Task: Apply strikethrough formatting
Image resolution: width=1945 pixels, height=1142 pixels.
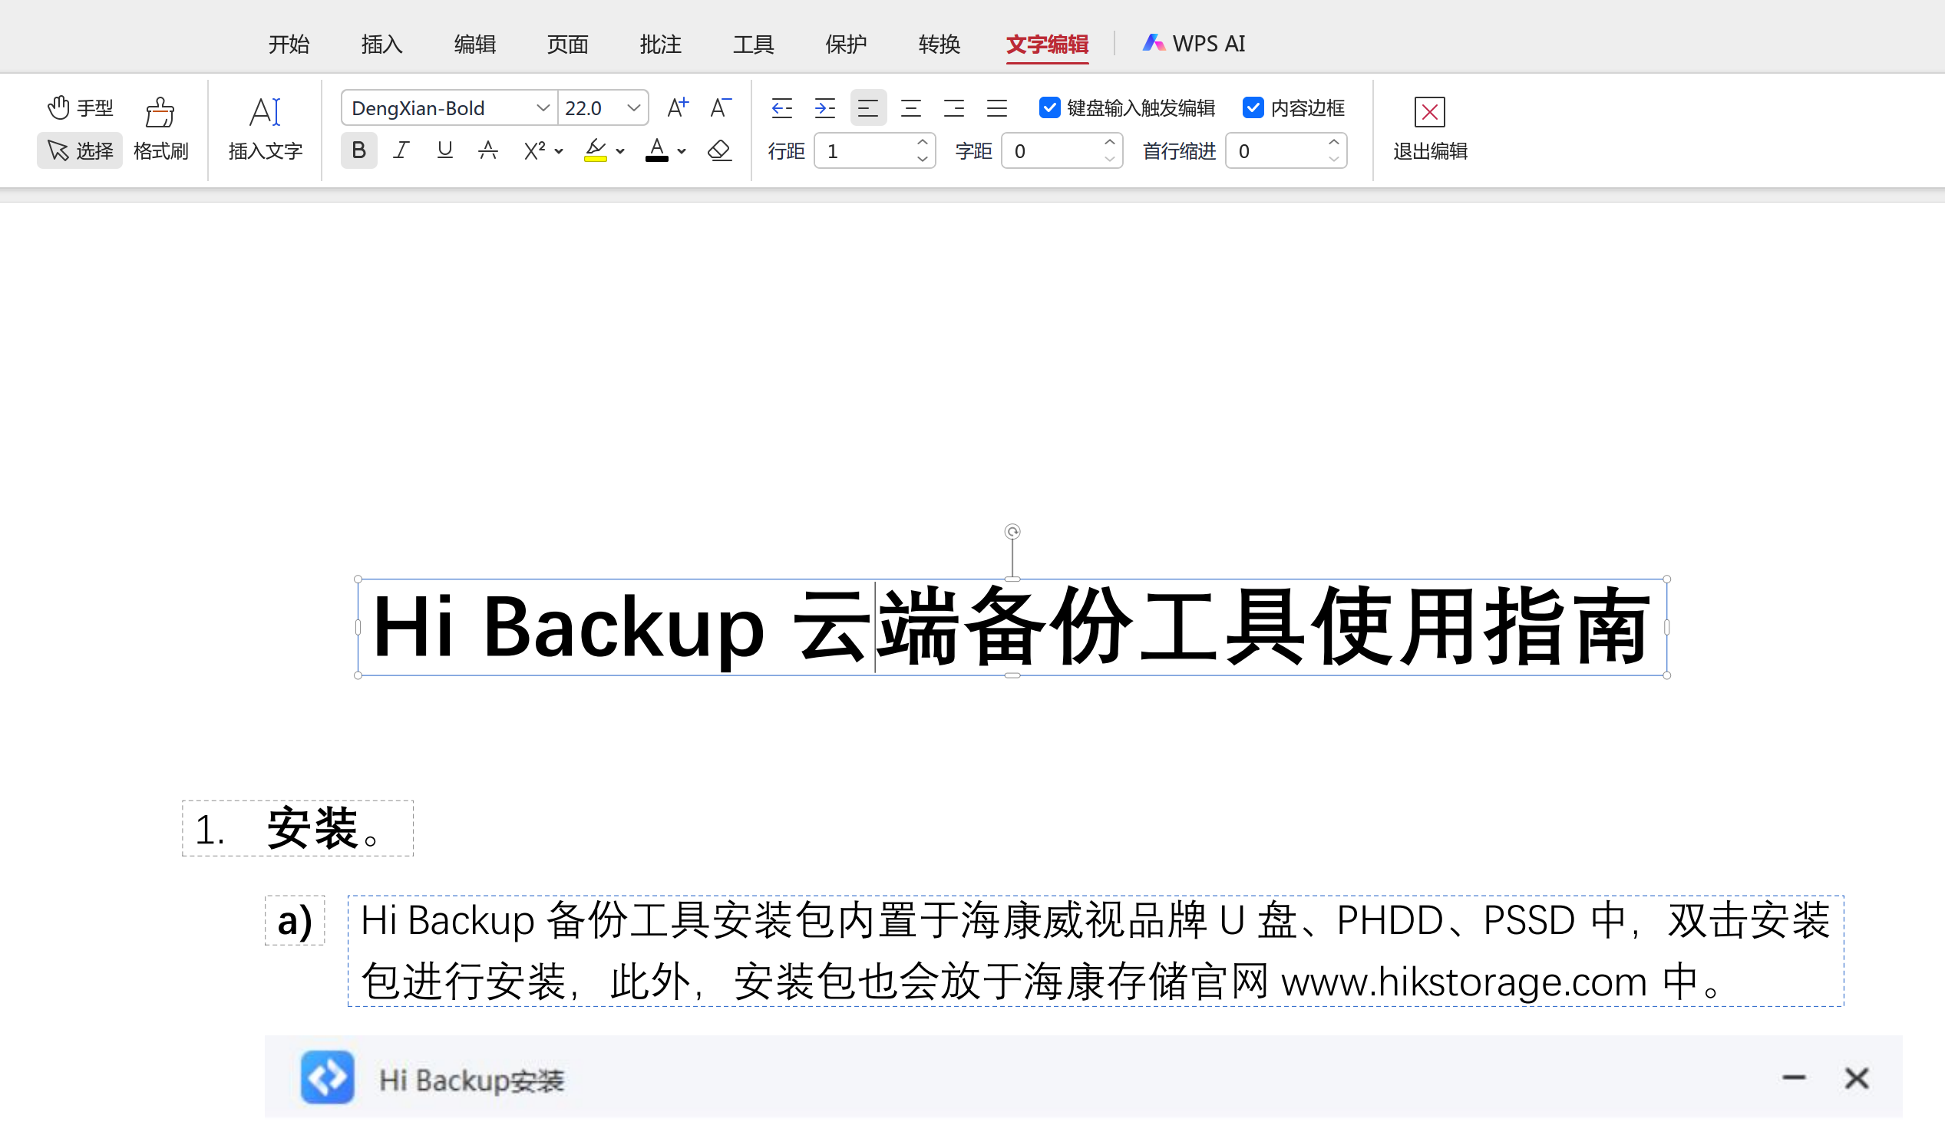Action: [x=488, y=150]
